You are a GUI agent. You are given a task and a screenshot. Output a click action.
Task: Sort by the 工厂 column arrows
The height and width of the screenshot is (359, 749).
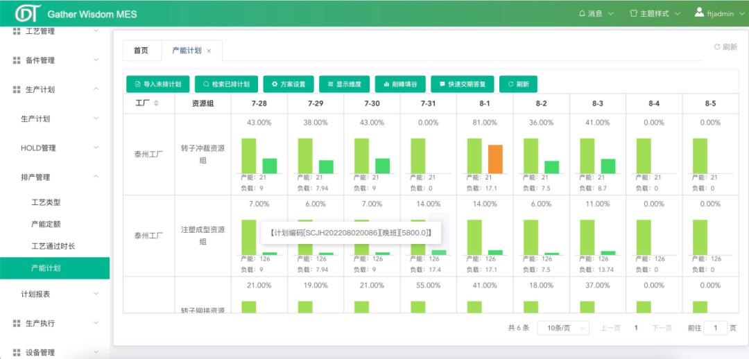(x=156, y=103)
